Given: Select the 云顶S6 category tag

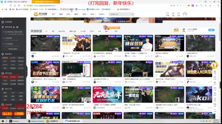Looking at the screenshot, I should click(92, 31).
